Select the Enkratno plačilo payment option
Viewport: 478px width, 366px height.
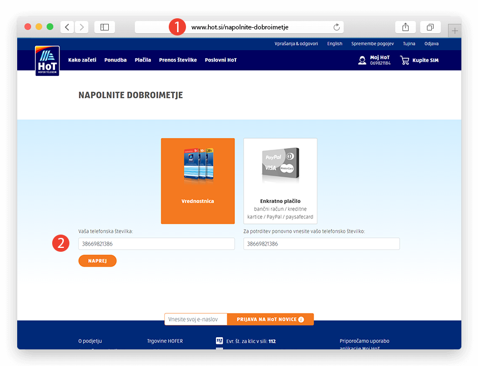(280, 181)
